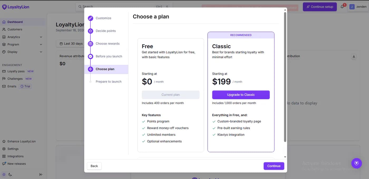Go to the Decide points step
This screenshot has width=369, height=179.
(x=106, y=31)
